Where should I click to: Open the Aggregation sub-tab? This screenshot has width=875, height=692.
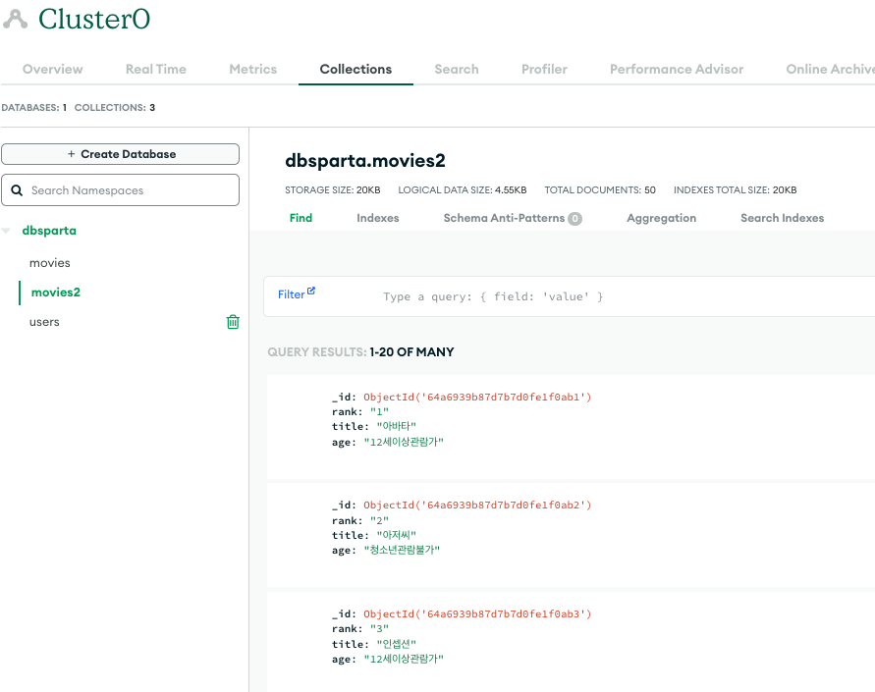click(661, 218)
